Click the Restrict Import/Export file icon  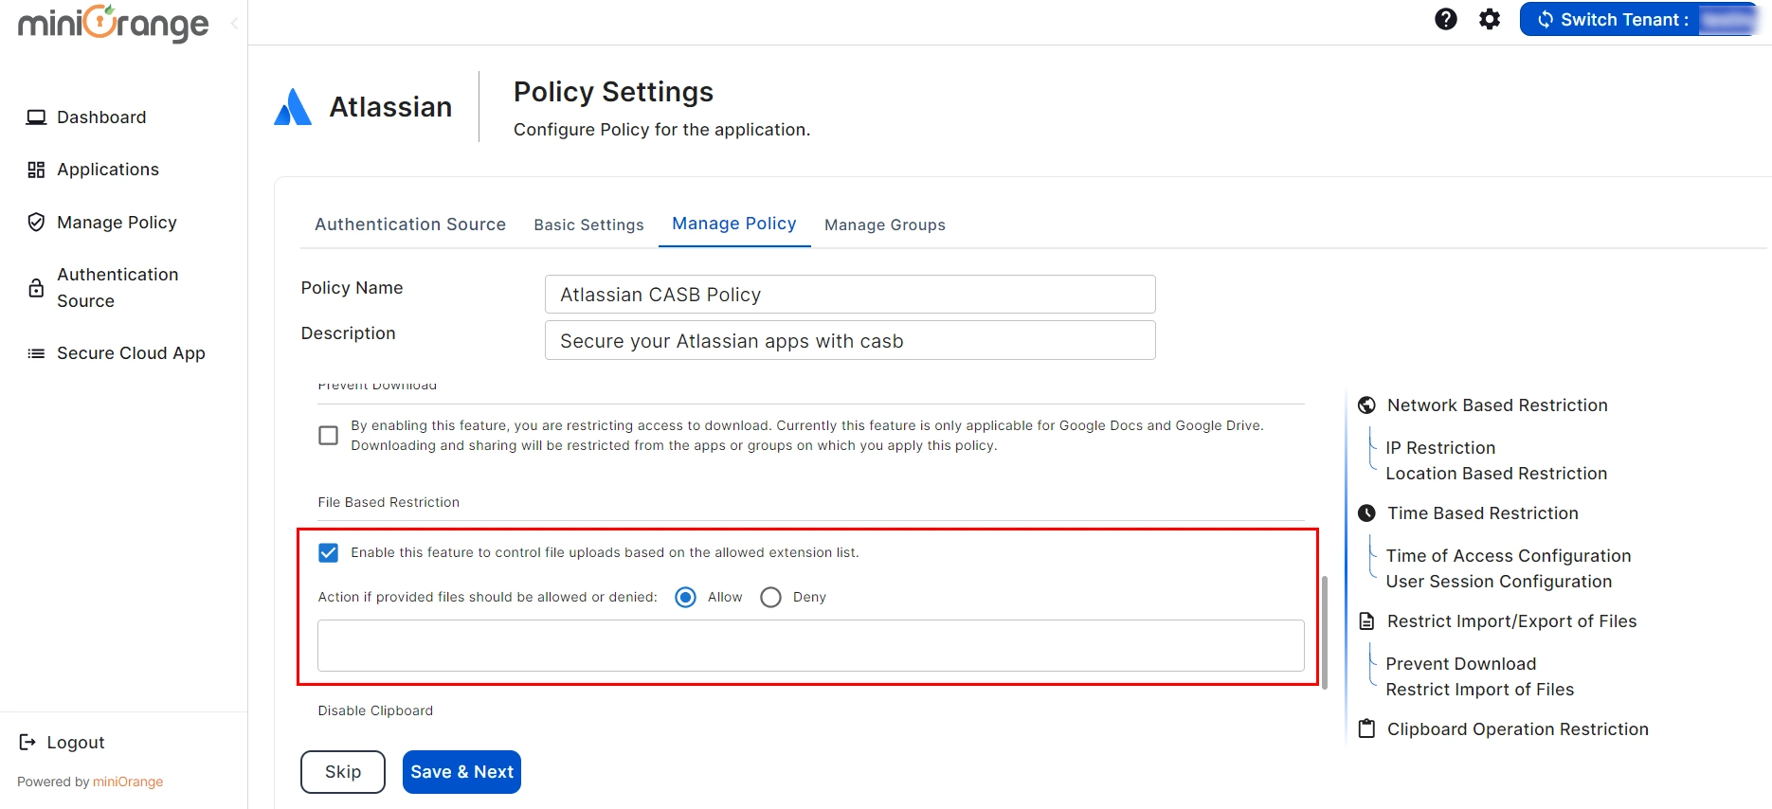1366,621
